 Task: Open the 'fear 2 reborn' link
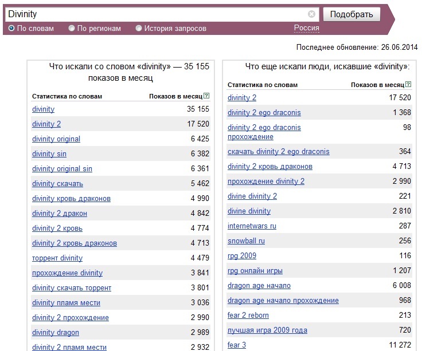click(x=248, y=315)
